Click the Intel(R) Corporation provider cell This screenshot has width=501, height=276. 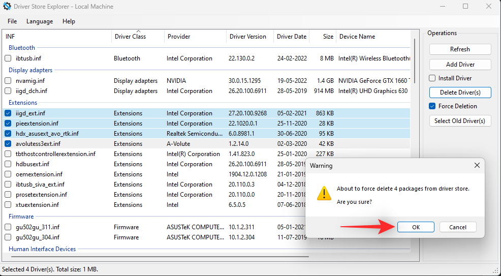point(193,154)
